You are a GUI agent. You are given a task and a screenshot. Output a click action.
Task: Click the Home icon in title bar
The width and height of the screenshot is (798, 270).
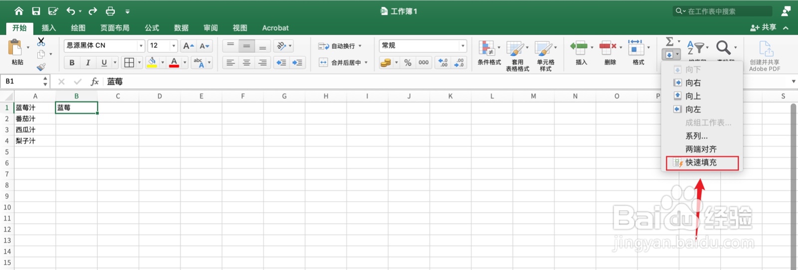tap(19, 11)
